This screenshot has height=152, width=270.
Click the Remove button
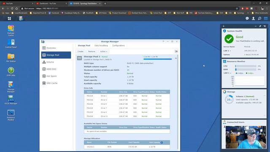[x=92, y=52]
